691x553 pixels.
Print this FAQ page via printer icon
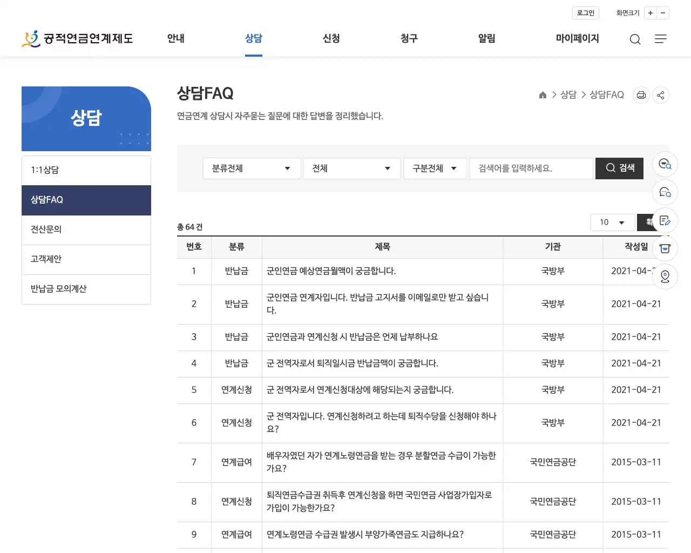(641, 95)
